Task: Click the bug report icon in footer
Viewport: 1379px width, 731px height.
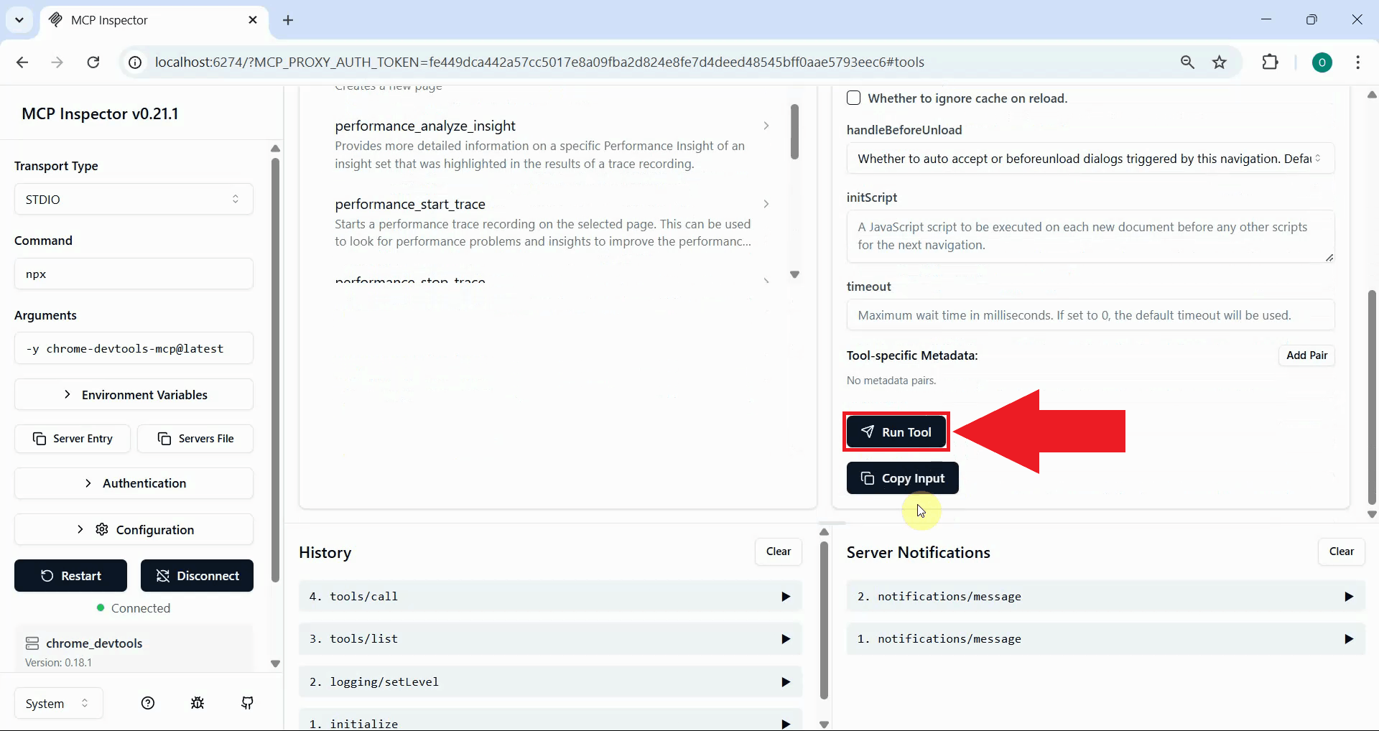Action: click(x=197, y=704)
